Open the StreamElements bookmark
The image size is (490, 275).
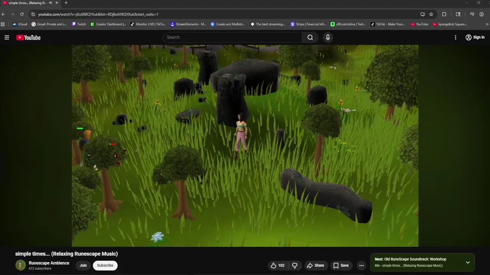(188, 24)
